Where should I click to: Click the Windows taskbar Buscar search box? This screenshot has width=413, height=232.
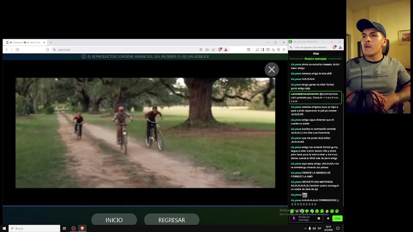click(x=34, y=228)
